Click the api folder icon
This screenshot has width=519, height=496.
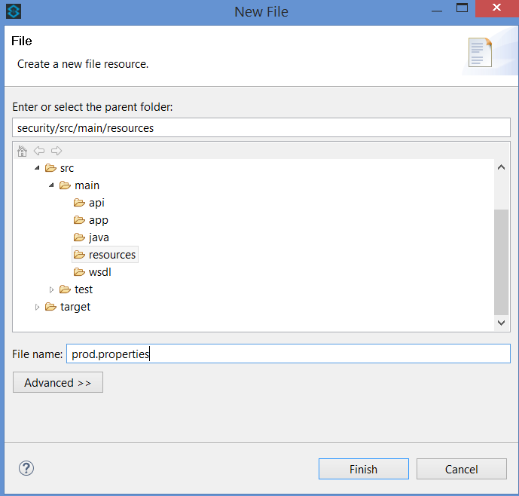tap(79, 203)
